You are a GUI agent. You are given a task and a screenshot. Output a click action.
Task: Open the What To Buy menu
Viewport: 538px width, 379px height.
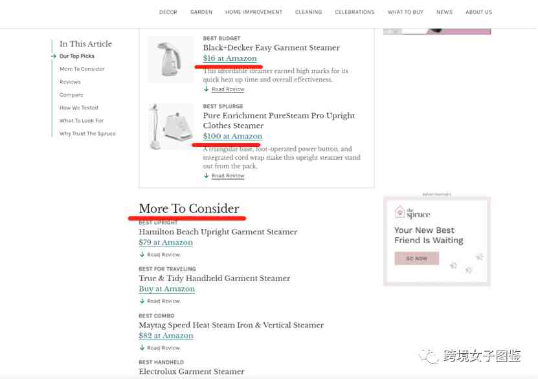point(405,12)
